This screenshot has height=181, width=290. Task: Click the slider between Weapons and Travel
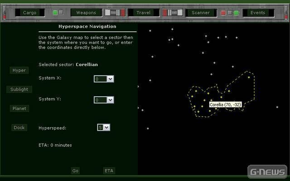coord(115,13)
